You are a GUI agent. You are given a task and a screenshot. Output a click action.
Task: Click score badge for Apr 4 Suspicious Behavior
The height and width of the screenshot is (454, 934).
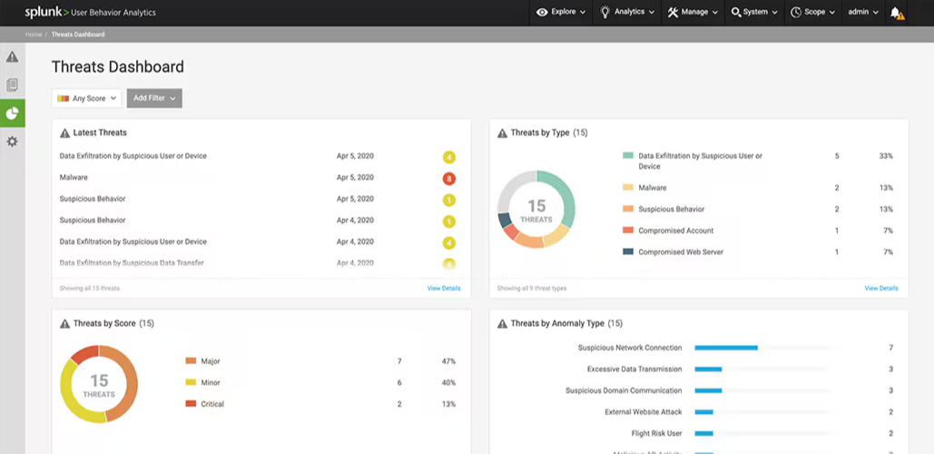(448, 222)
